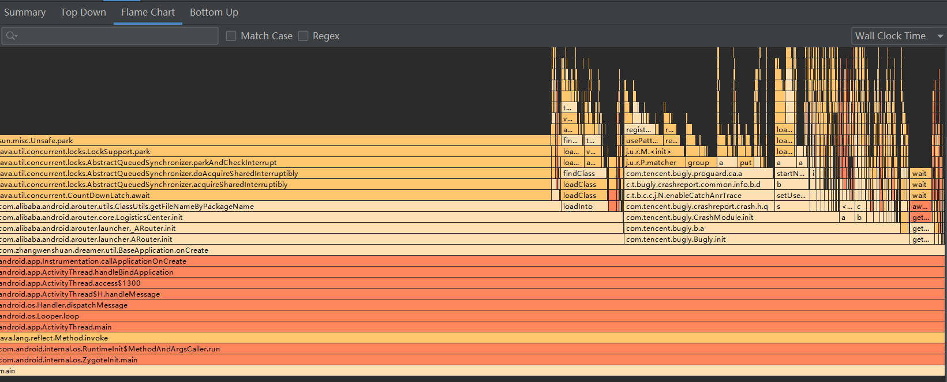Click ActivityThread$H.handleMessage frame

472,294
